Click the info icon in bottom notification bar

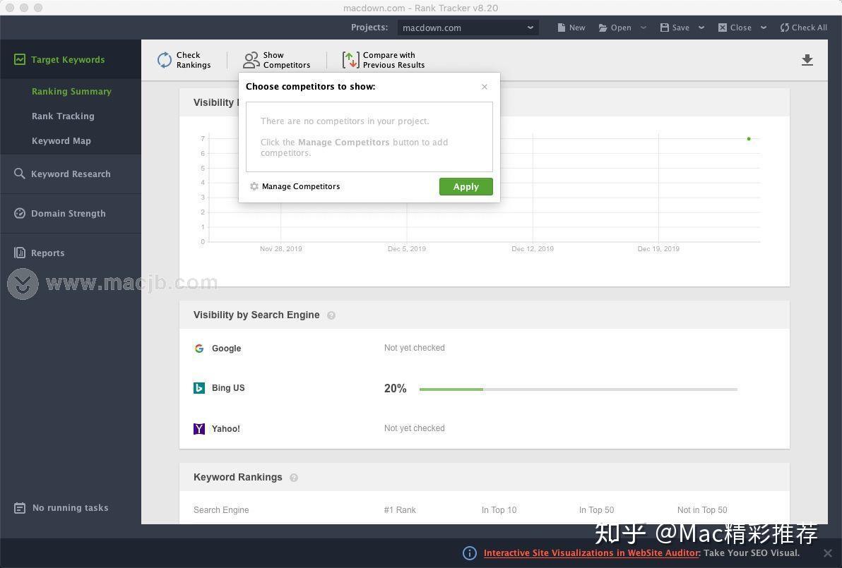tap(469, 553)
